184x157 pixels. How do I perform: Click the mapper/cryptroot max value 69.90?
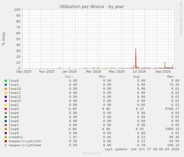click(x=174, y=141)
